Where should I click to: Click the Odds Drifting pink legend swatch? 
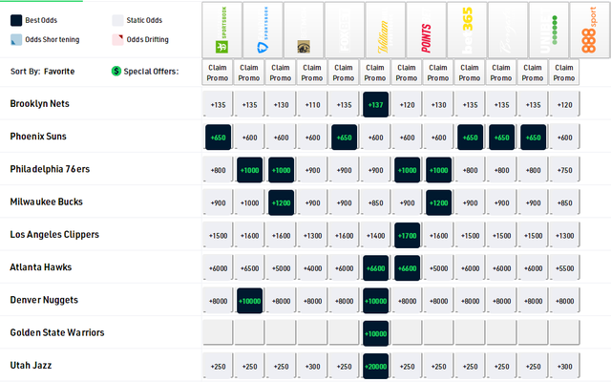[118, 39]
